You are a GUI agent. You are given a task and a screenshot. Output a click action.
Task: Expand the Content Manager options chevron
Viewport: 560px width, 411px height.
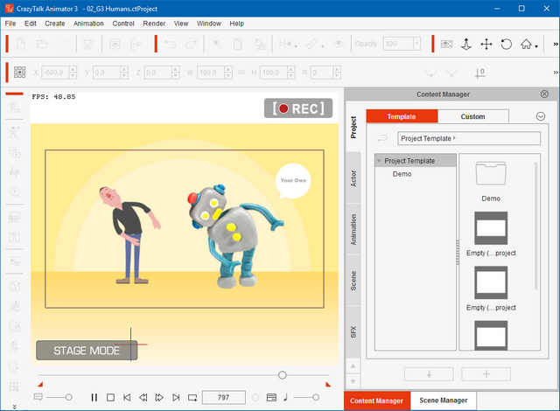point(540,116)
